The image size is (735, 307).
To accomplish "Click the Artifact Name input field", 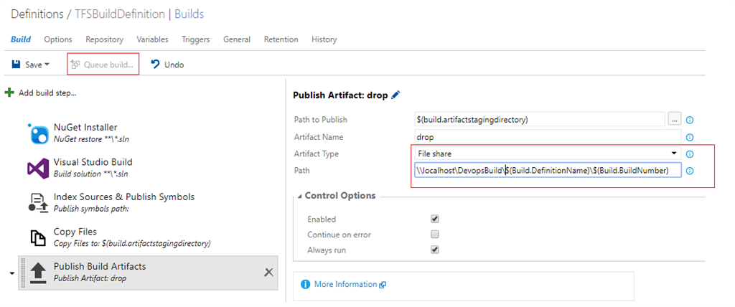I will (547, 137).
